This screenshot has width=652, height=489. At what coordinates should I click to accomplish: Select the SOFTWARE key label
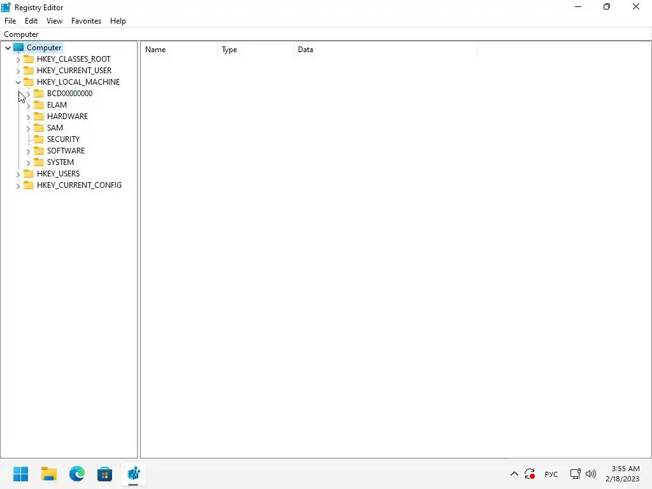66,150
